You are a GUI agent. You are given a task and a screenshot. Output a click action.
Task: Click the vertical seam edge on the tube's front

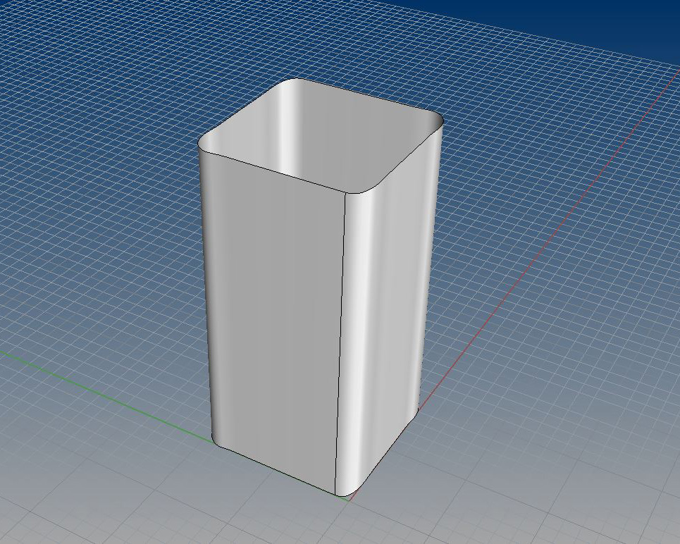point(340,338)
